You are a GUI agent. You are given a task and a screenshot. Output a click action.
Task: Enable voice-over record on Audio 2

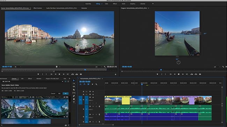click(99, 115)
